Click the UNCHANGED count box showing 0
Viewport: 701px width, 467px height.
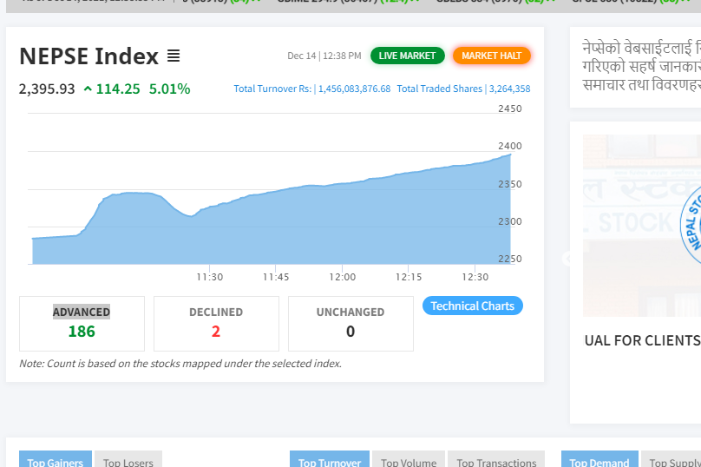pyautogui.click(x=351, y=324)
